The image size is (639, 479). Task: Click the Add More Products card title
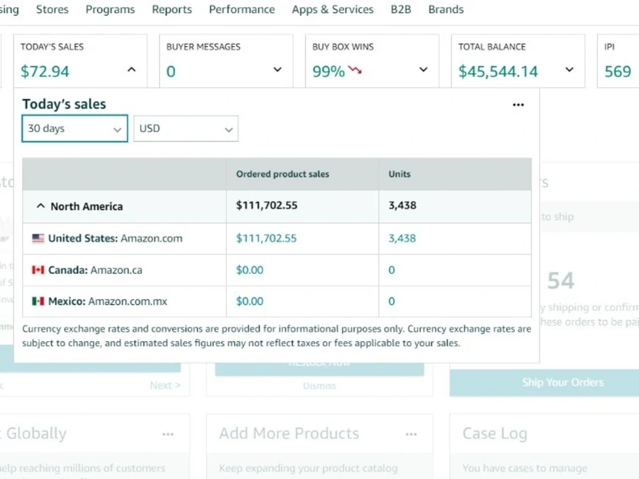(x=289, y=434)
